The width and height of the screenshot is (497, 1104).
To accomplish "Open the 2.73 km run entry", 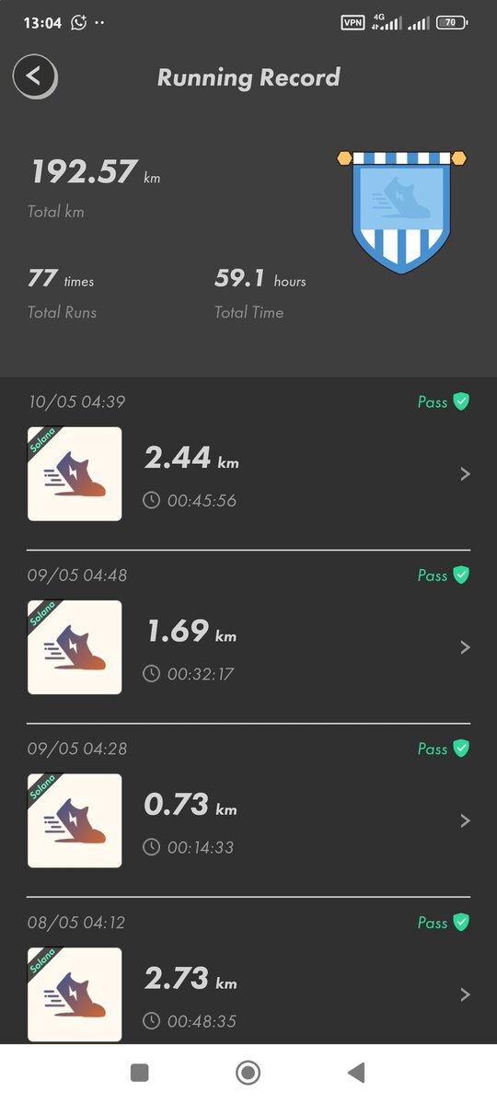I will tap(248, 979).
